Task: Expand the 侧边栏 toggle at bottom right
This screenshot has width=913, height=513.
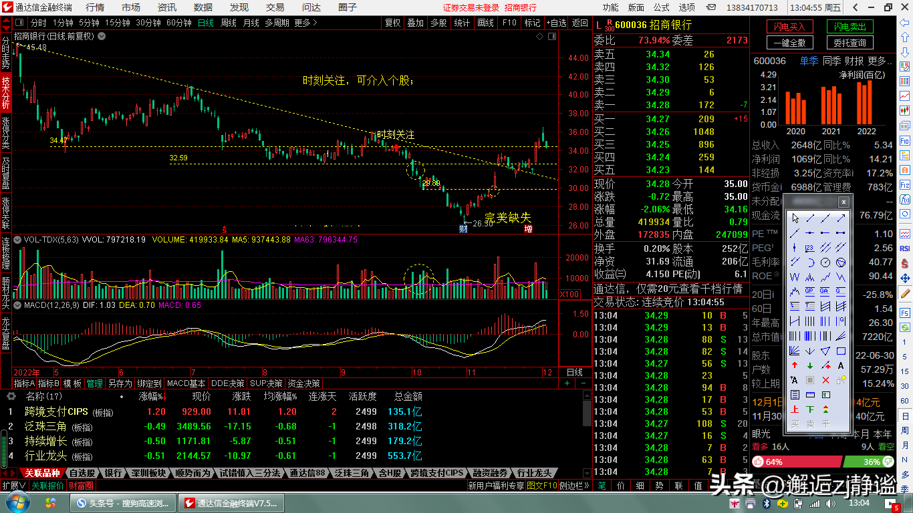Action: point(575,486)
